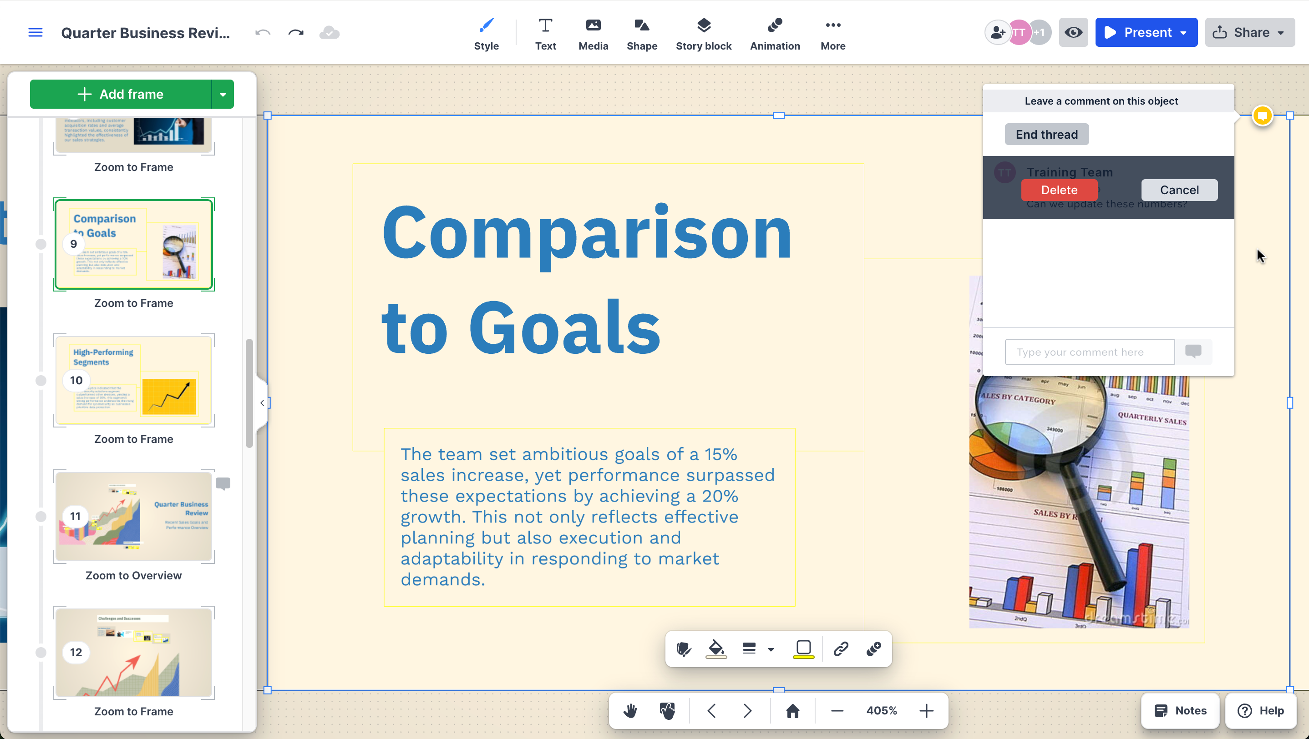
Task: Open the Shape menu
Action: 642,34
